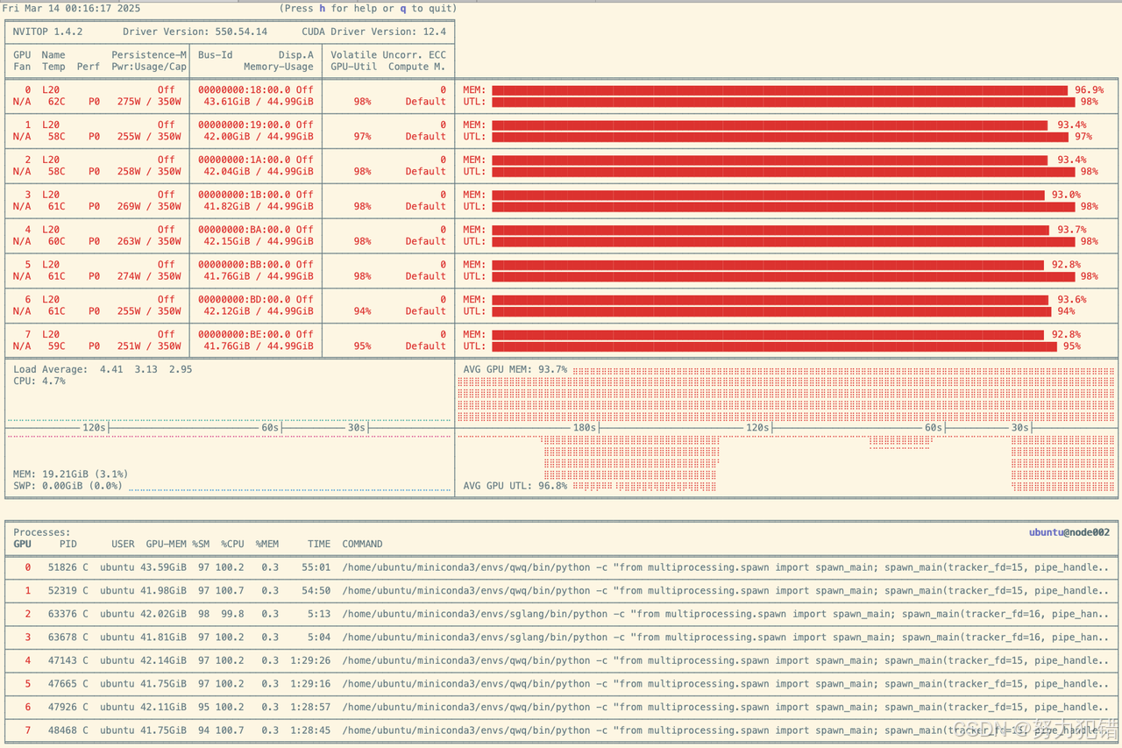Click the NVITOP 1.4.2 version label

click(x=48, y=32)
